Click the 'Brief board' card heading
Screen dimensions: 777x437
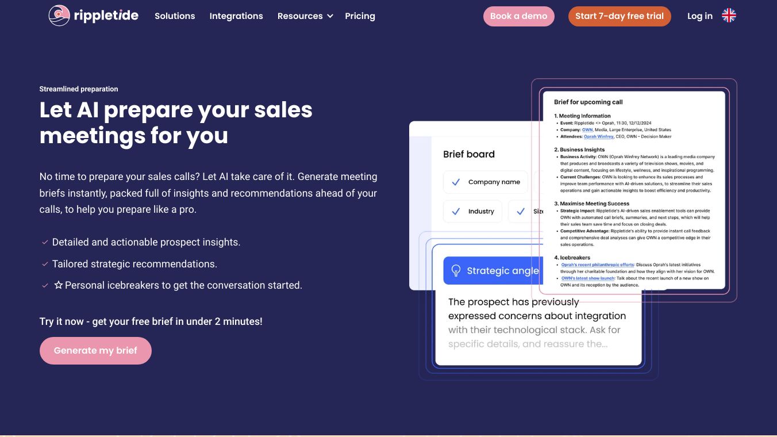469,154
